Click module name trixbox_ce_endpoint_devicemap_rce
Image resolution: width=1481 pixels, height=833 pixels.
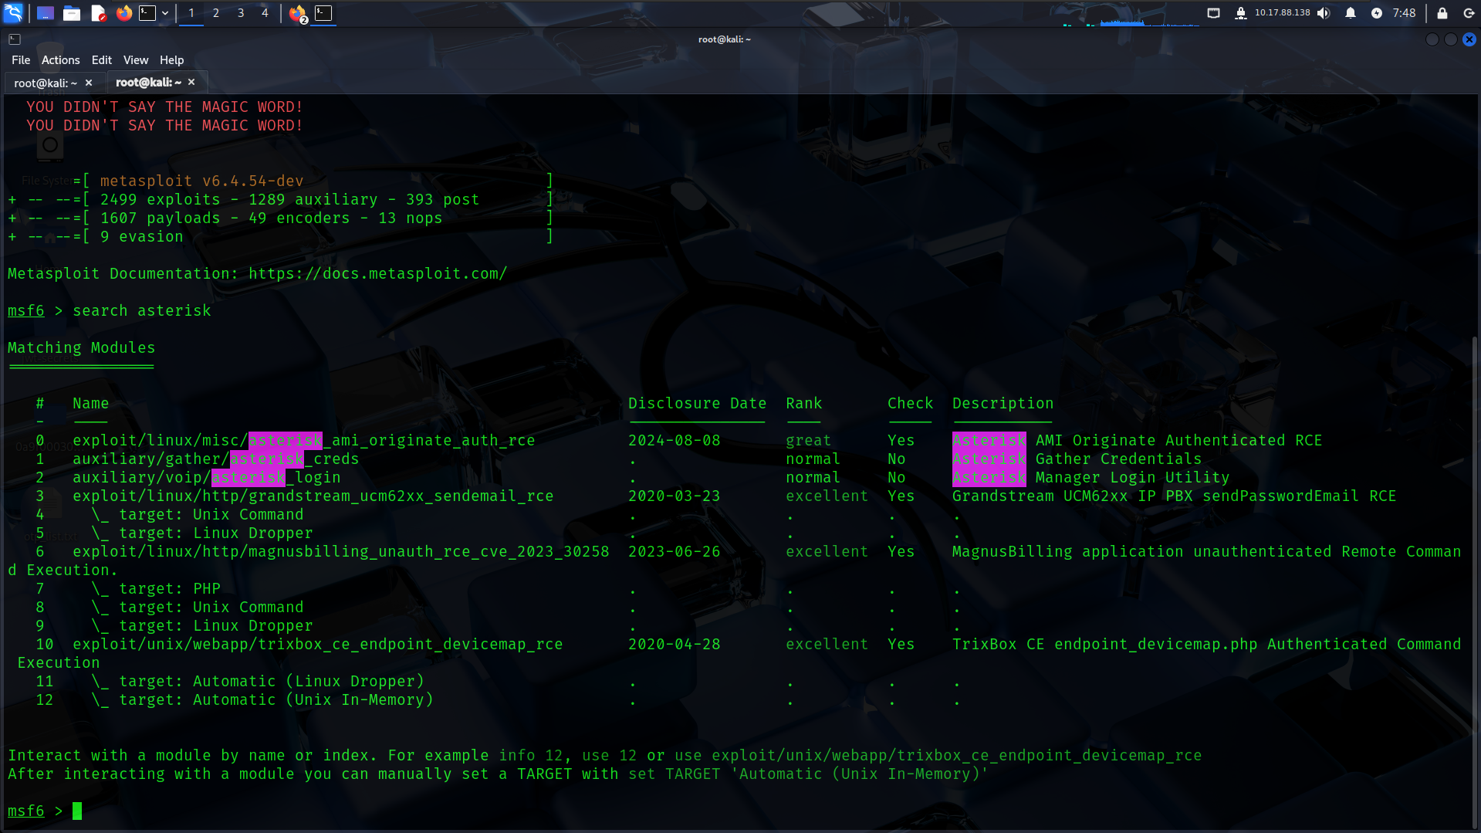tap(318, 645)
